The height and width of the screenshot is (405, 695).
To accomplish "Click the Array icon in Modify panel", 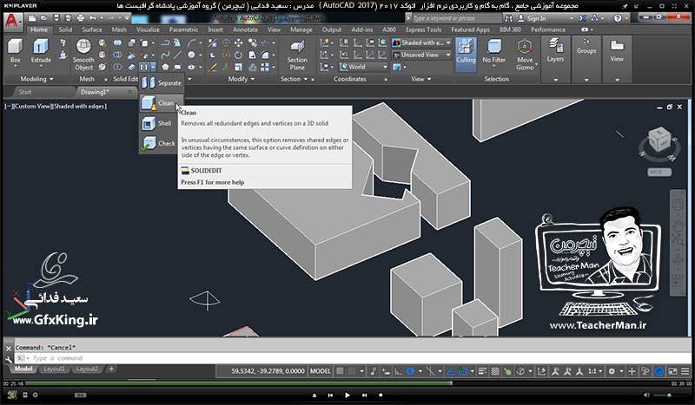I will [x=265, y=68].
